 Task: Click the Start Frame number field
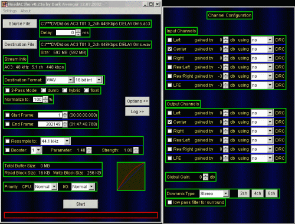tap(50, 115)
